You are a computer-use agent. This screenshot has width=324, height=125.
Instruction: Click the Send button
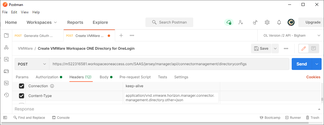pos(301,64)
